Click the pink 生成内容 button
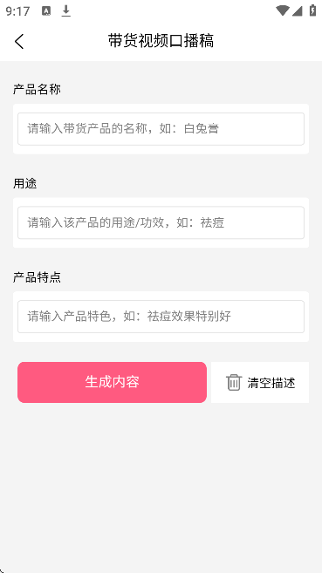Screen dimensions: 322x573 click(x=112, y=382)
